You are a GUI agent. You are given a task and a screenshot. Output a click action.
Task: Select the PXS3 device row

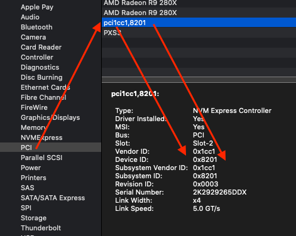[199, 33]
